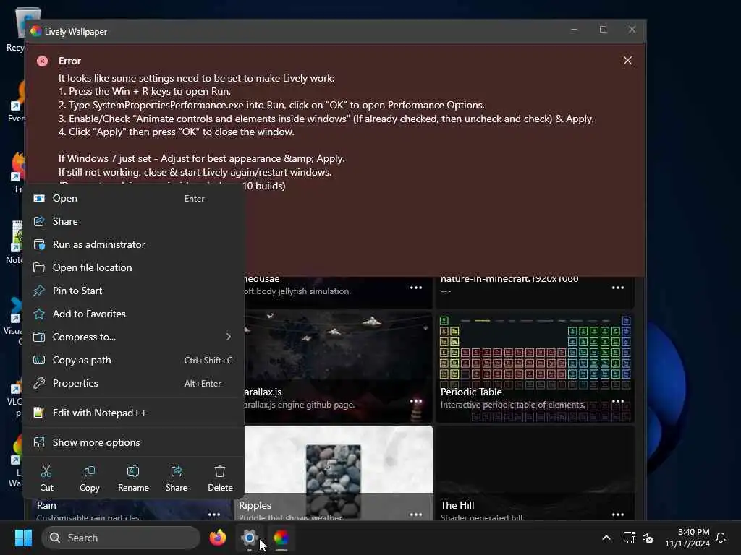This screenshot has height=555, width=741.
Task: Show hidden system tray icons
Action: 606,538
